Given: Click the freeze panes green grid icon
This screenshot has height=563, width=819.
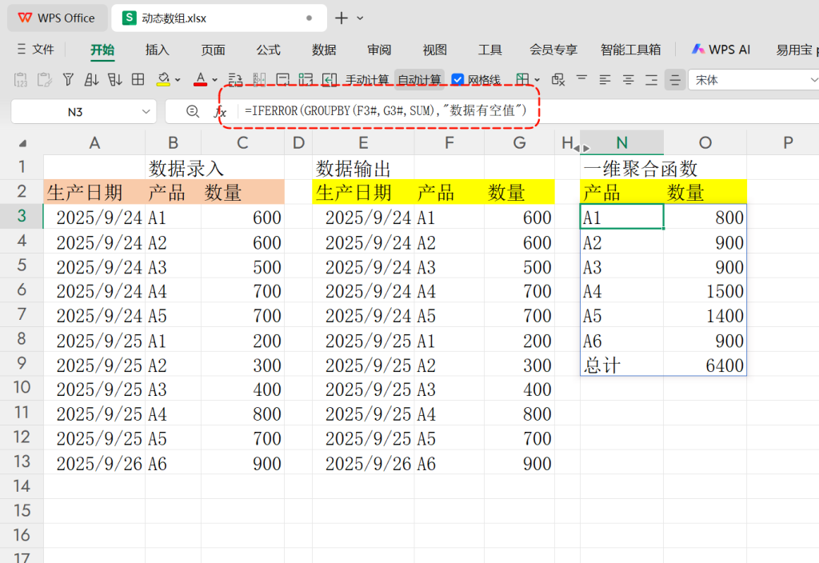Looking at the screenshot, I should 521,79.
